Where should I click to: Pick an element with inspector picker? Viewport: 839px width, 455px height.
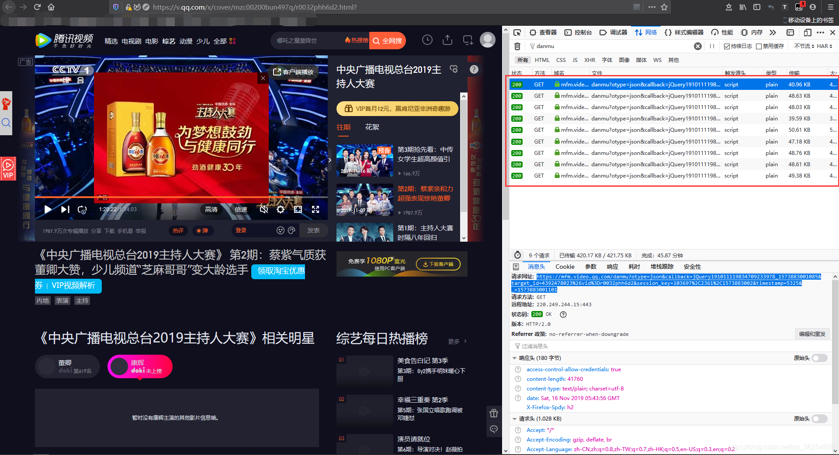pos(517,32)
